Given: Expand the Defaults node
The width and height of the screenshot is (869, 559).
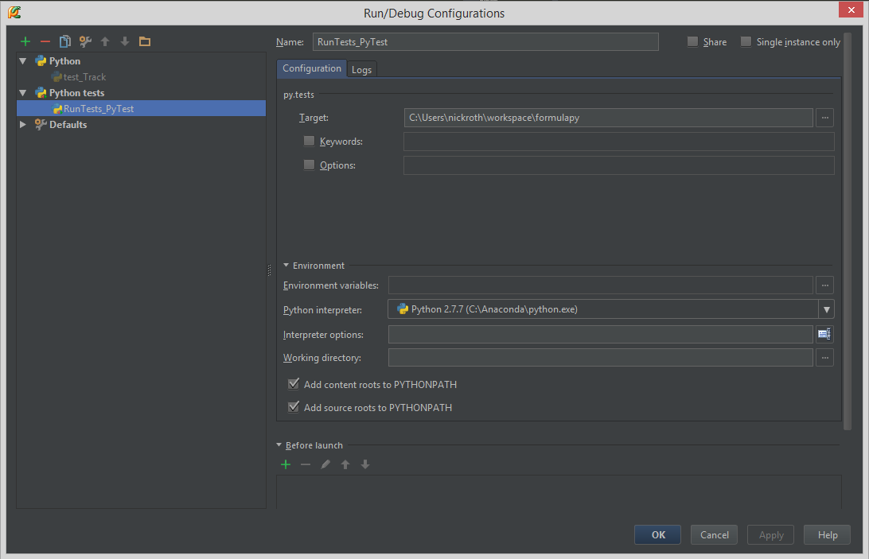Looking at the screenshot, I should 23,125.
